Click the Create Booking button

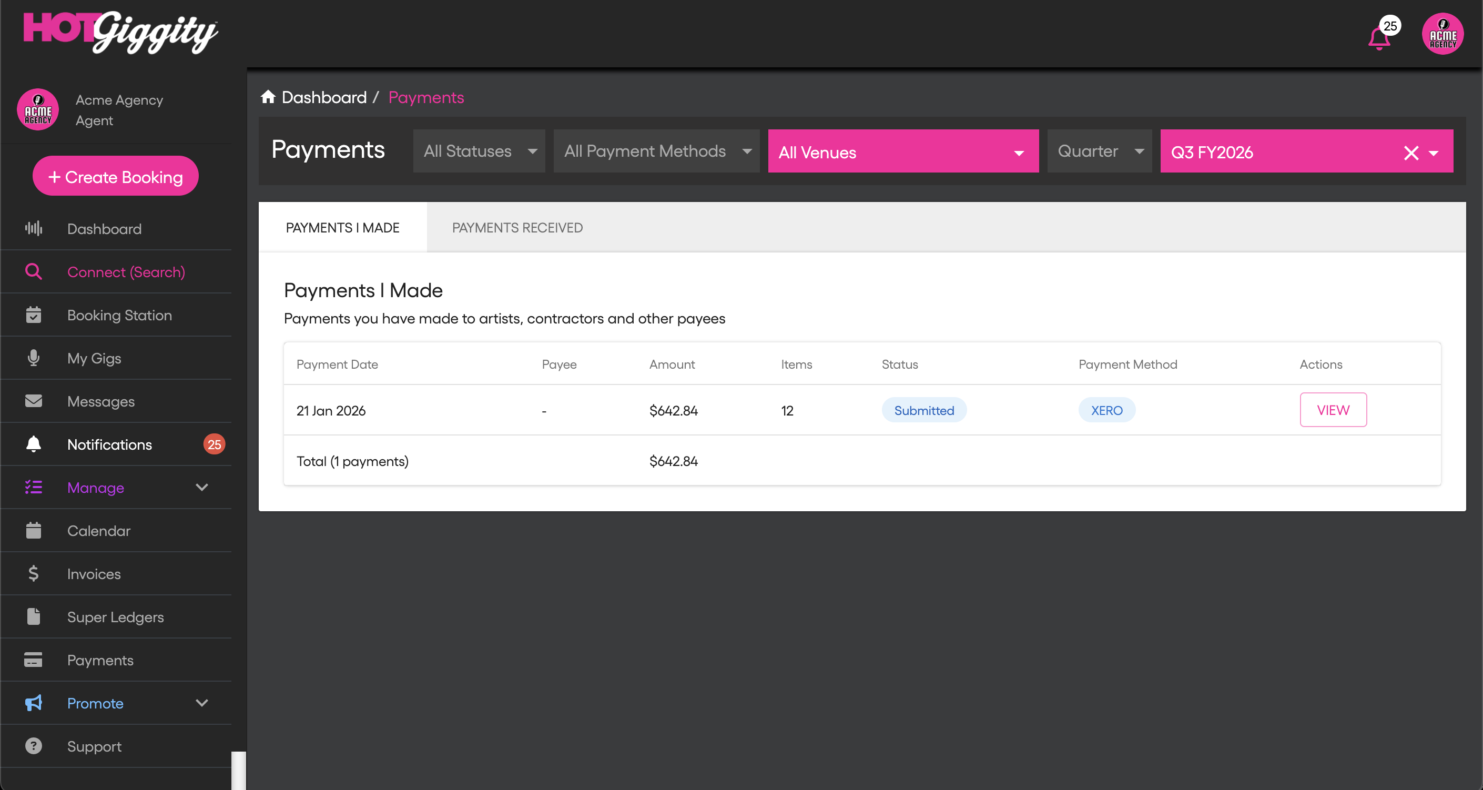[116, 176]
